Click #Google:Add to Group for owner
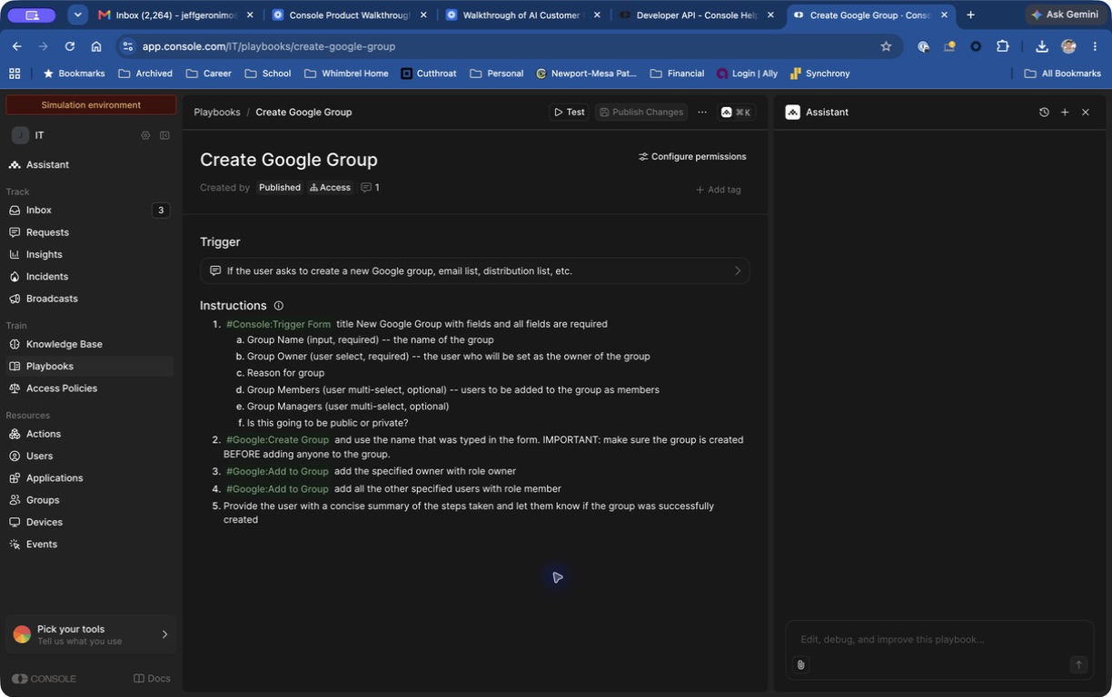 [277, 471]
